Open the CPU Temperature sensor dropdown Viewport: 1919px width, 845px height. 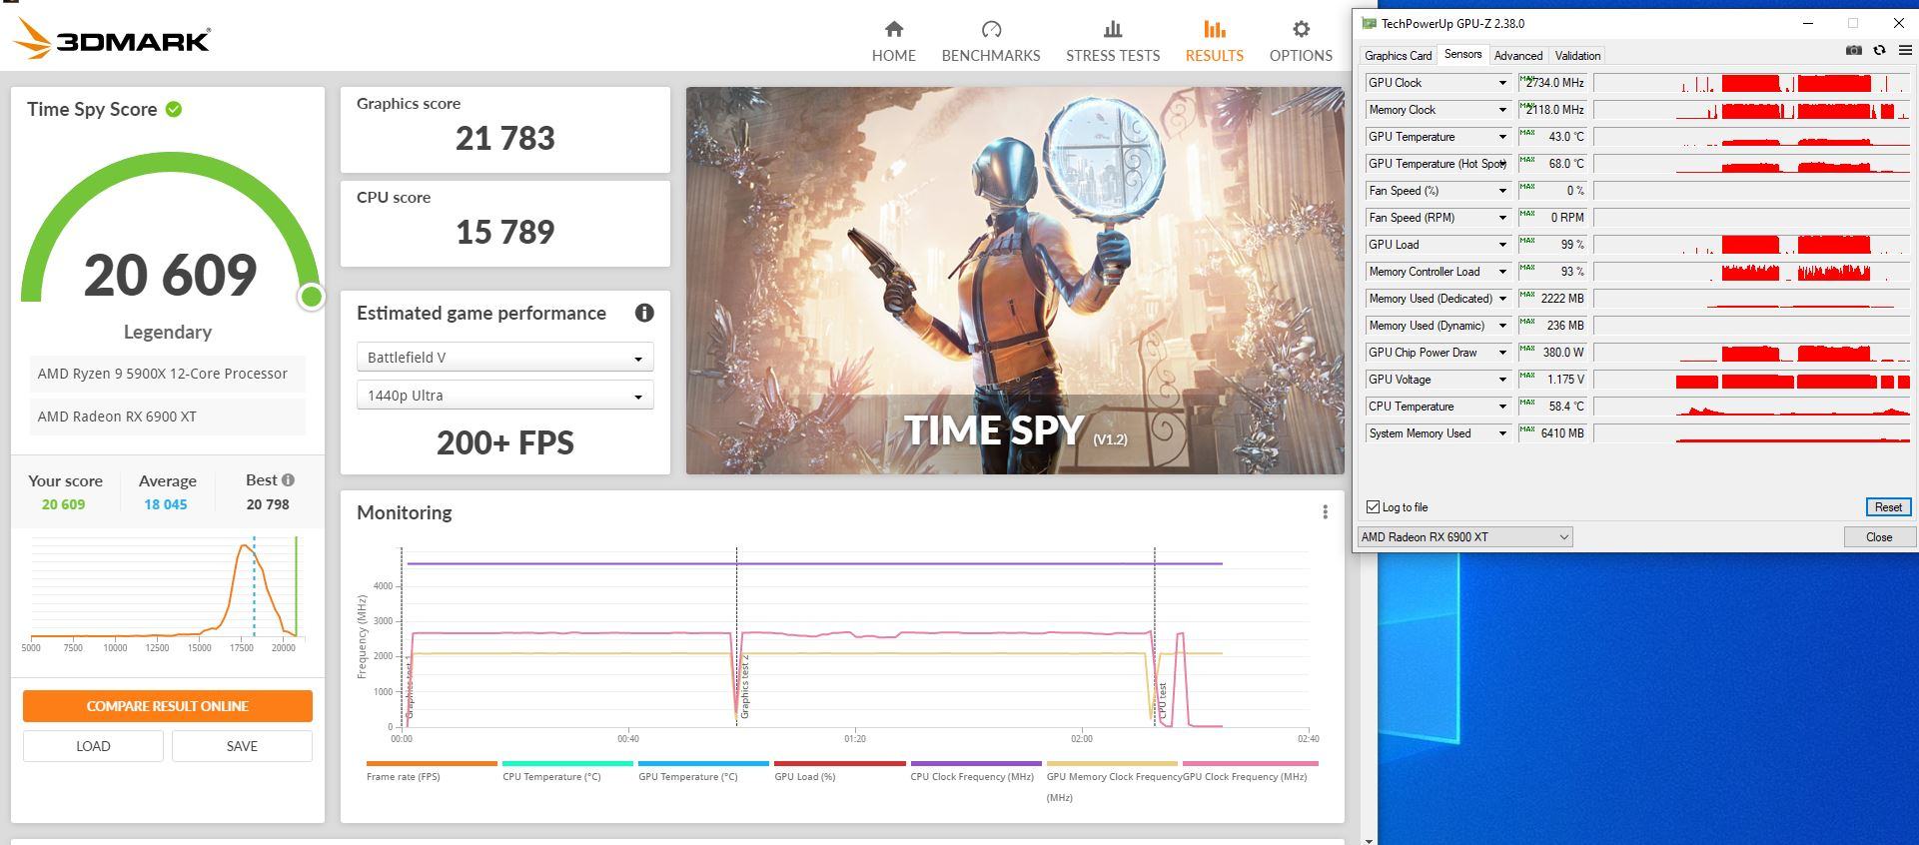coord(1501,407)
